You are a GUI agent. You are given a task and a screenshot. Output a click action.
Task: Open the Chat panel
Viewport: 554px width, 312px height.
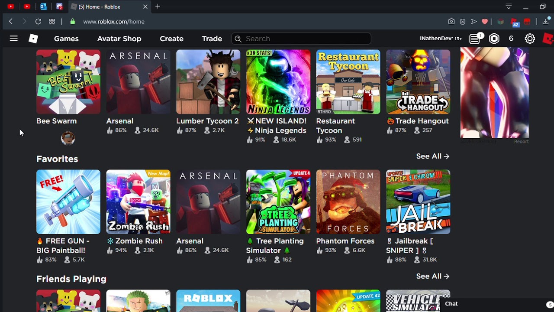pos(451,304)
